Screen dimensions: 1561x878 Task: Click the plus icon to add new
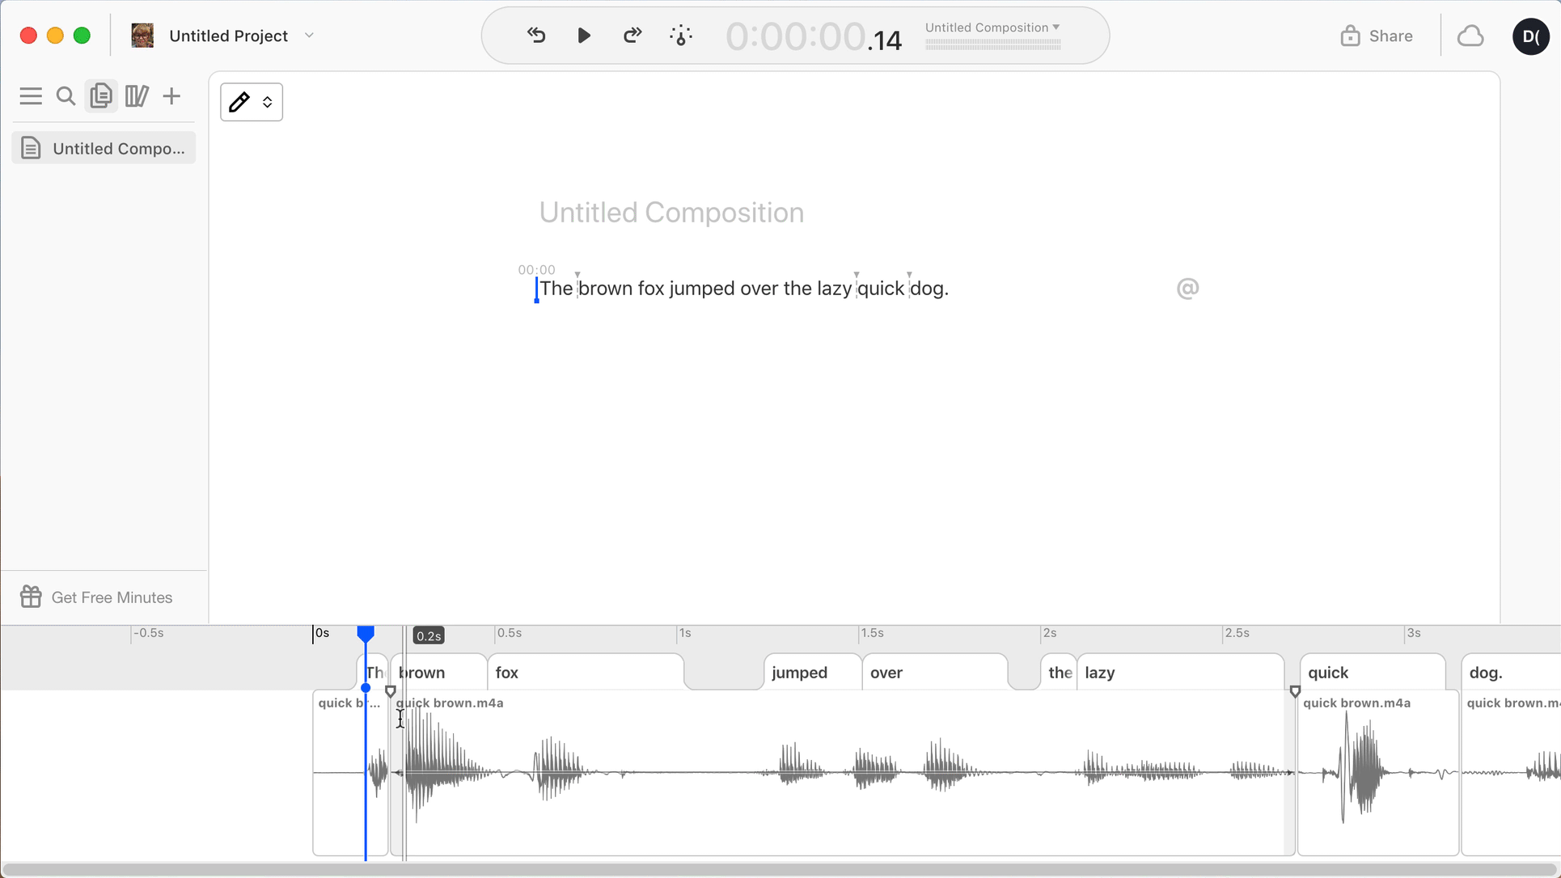tap(171, 96)
